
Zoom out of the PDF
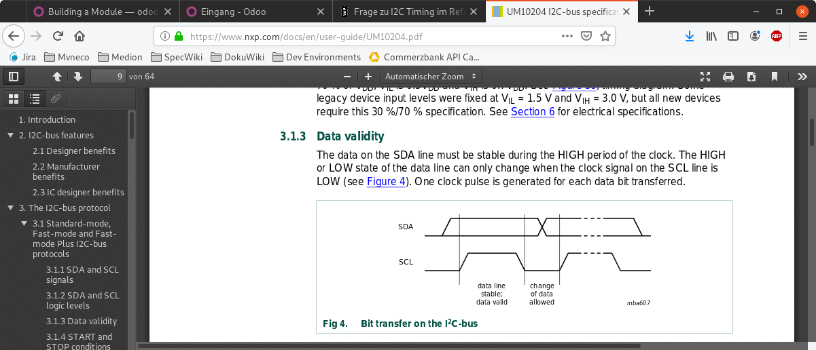tap(347, 77)
